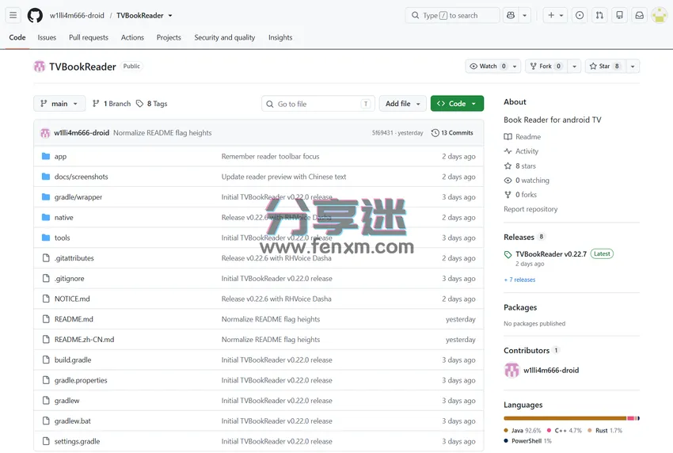Open the notifications inbox icon
The height and width of the screenshot is (453, 673).
coord(640,16)
